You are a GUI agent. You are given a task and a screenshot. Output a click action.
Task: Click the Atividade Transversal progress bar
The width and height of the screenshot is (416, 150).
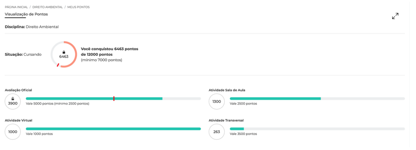click(317, 129)
